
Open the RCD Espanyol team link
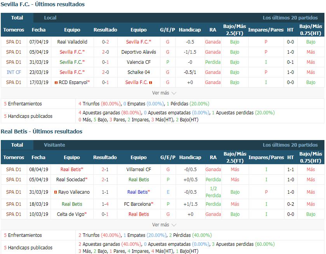tap(73, 82)
